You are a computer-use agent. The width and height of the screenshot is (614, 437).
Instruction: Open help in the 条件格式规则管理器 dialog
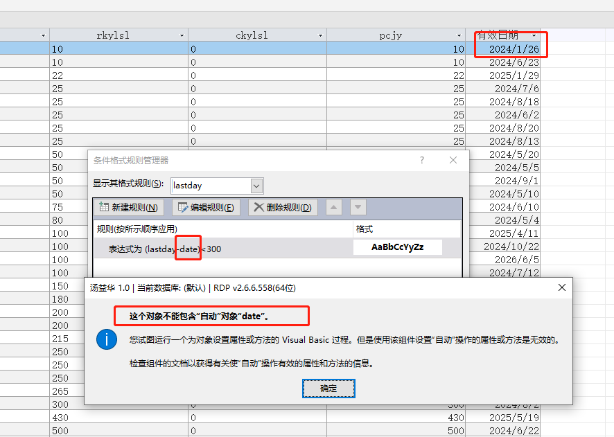tap(422, 160)
